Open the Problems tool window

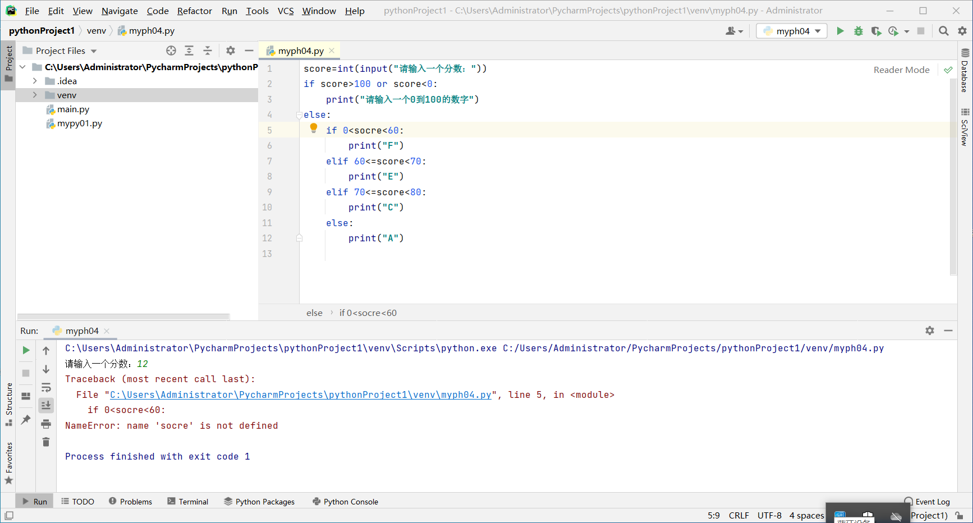pos(130,501)
